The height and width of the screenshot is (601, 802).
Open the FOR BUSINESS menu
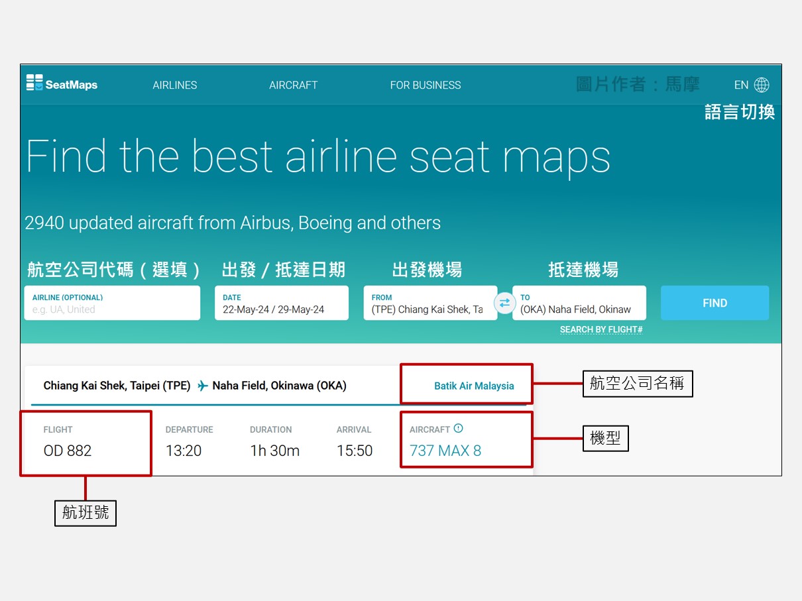[426, 85]
